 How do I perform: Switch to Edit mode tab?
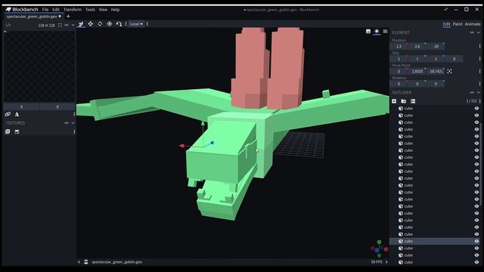(x=446, y=23)
